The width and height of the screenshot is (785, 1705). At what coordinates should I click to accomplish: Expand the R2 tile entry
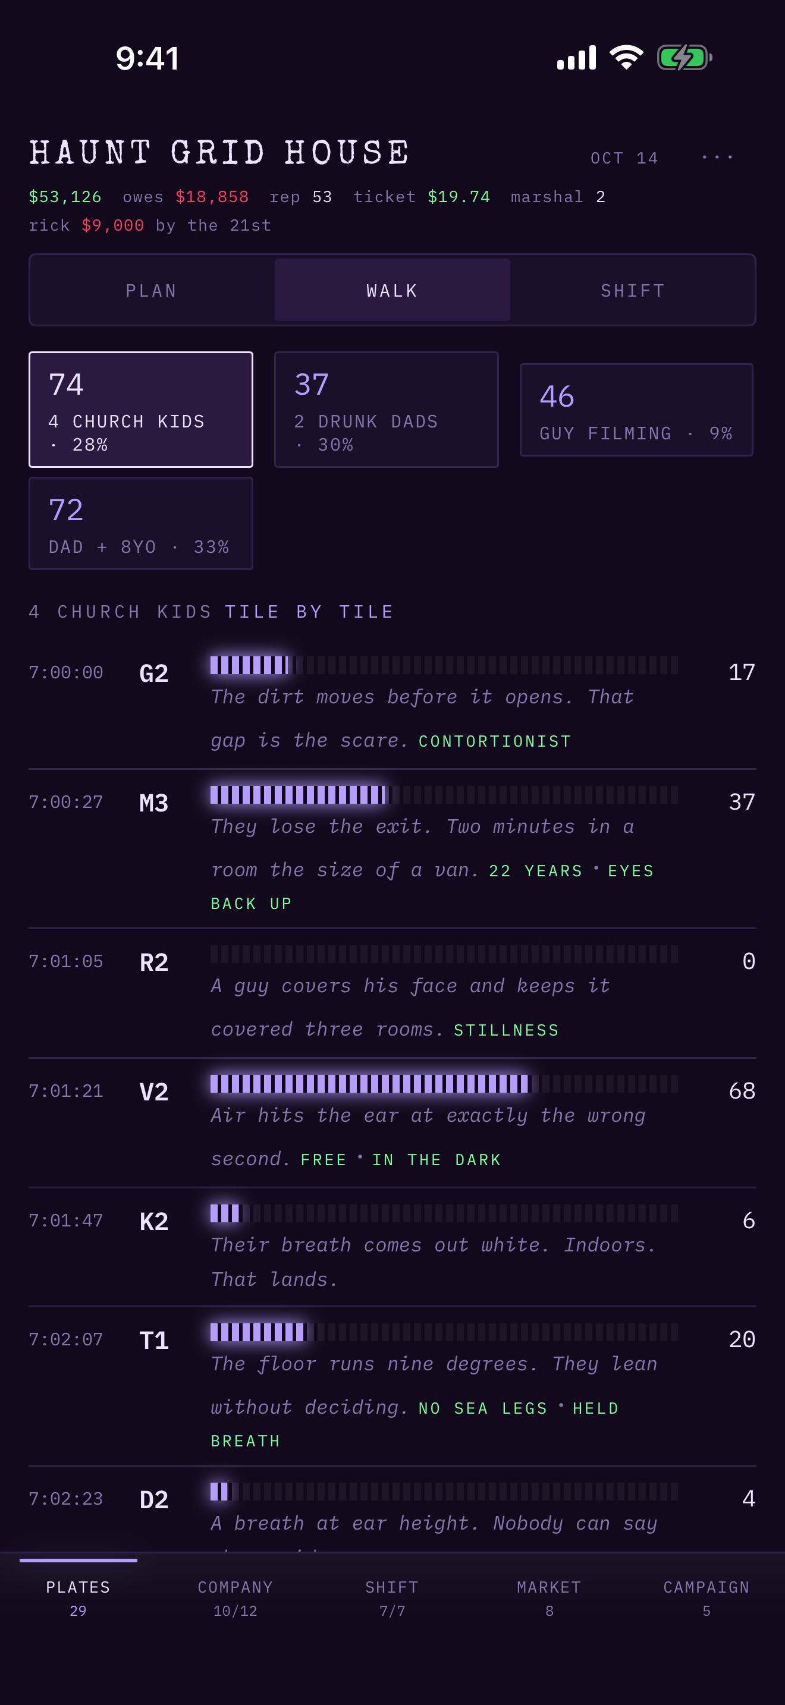392,993
